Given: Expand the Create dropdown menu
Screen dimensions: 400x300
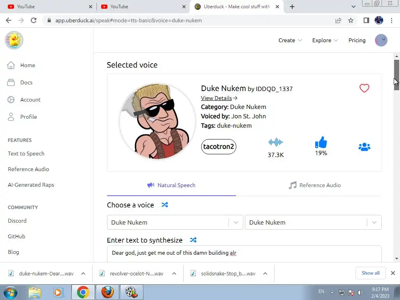Looking at the screenshot, I should tap(290, 40).
